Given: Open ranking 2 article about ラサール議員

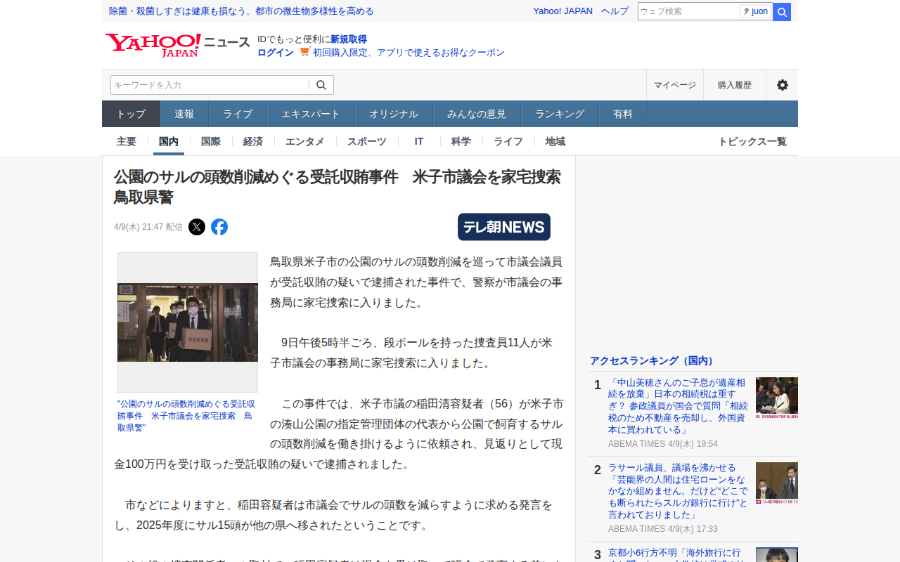Looking at the screenshot, I should coord(679,491).
